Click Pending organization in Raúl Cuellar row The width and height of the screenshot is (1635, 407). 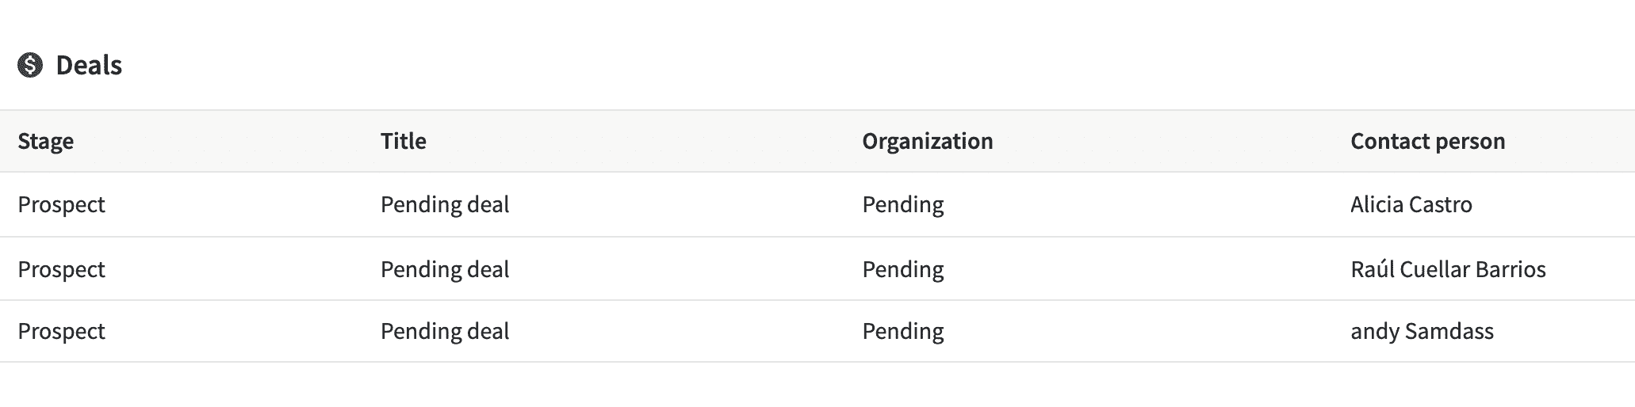point(903,269)
